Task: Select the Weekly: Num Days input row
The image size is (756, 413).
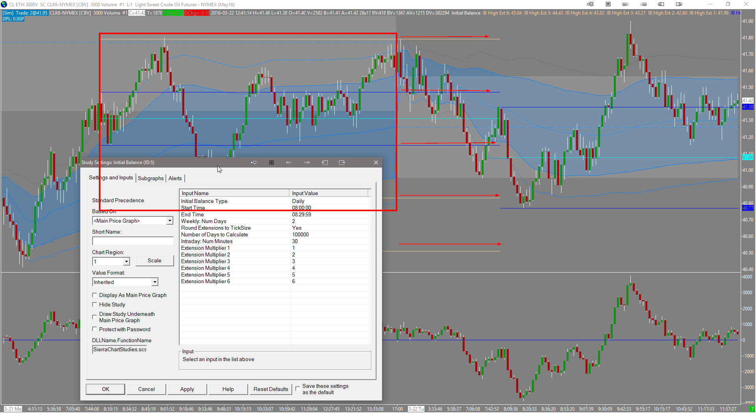Action: coord(274,221)
